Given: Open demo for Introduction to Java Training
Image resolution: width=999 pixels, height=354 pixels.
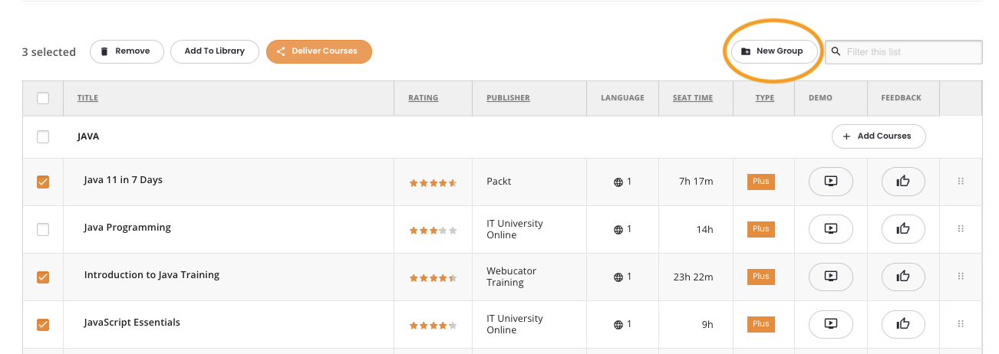Looking at the screenshot, I should tap(830, 277).
